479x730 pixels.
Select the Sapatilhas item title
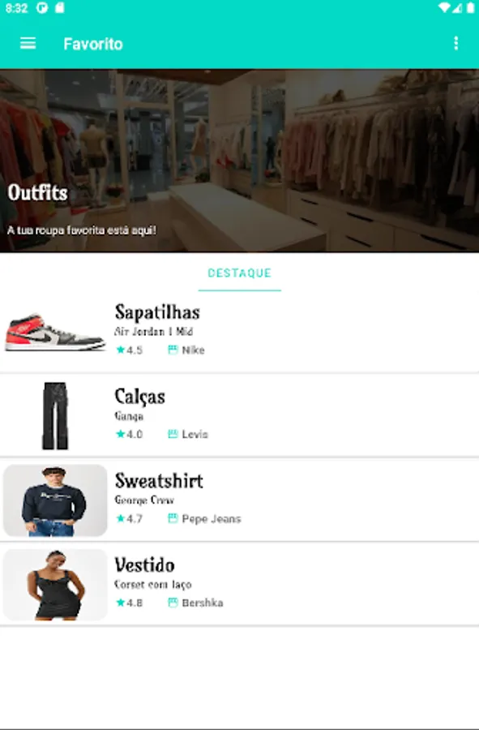tap(157, 312)
